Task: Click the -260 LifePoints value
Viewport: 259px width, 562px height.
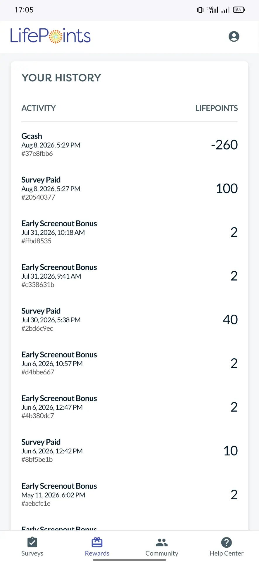Action: [x=224, y=145]
